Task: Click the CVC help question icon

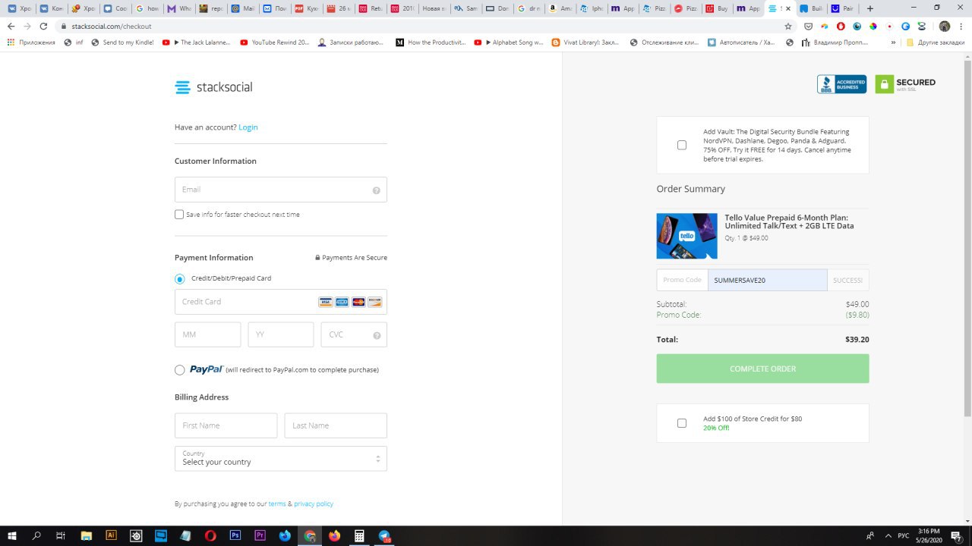Action: [377, 335]
